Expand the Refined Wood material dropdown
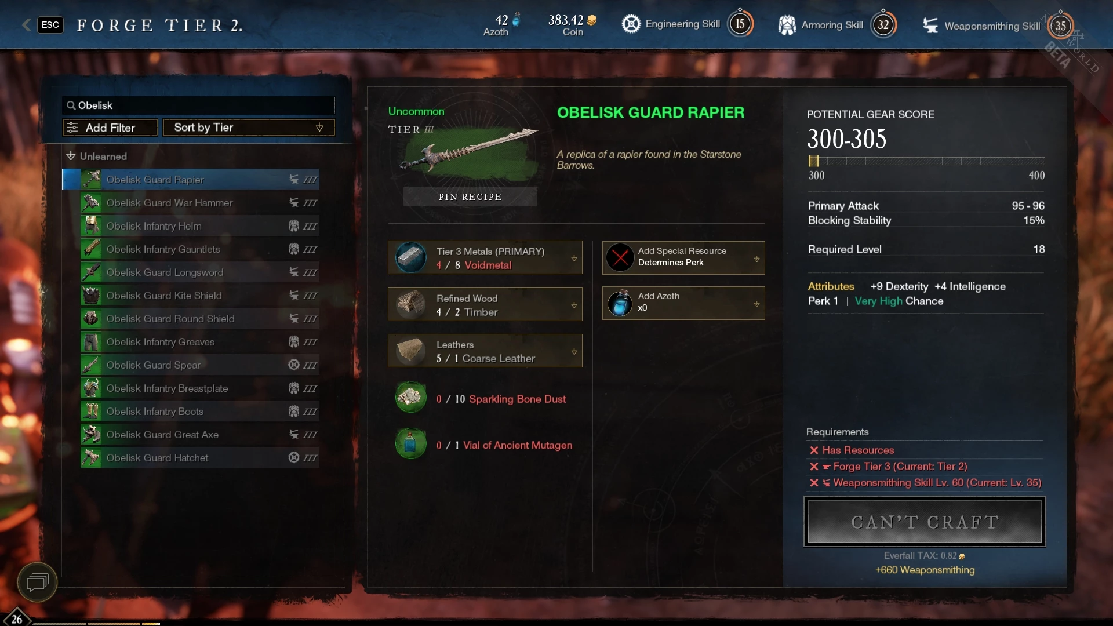The image size is (1113, 626). [574, 305]
